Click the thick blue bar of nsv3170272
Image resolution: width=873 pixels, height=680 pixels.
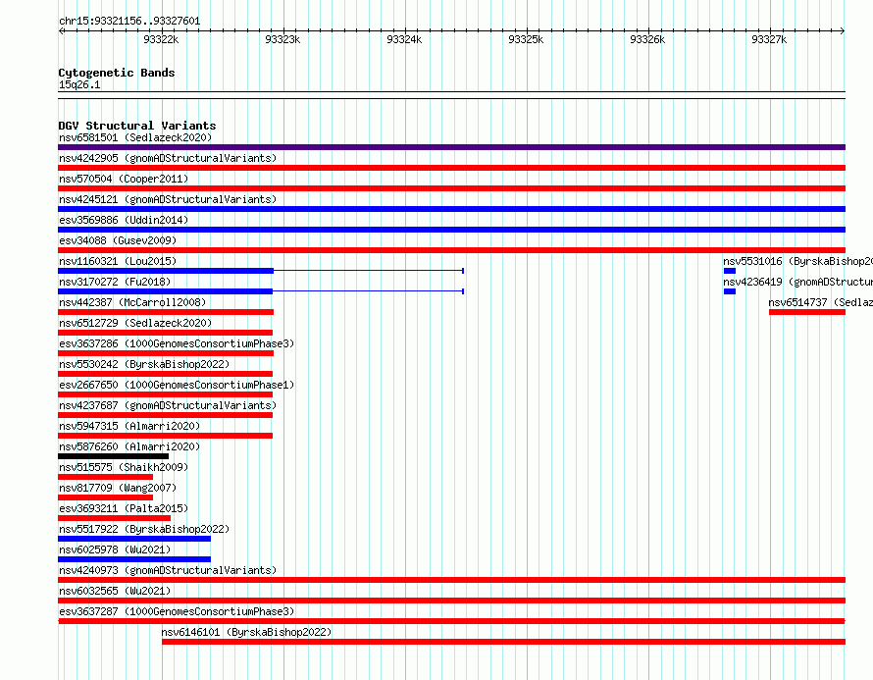[x=166, y=291]
